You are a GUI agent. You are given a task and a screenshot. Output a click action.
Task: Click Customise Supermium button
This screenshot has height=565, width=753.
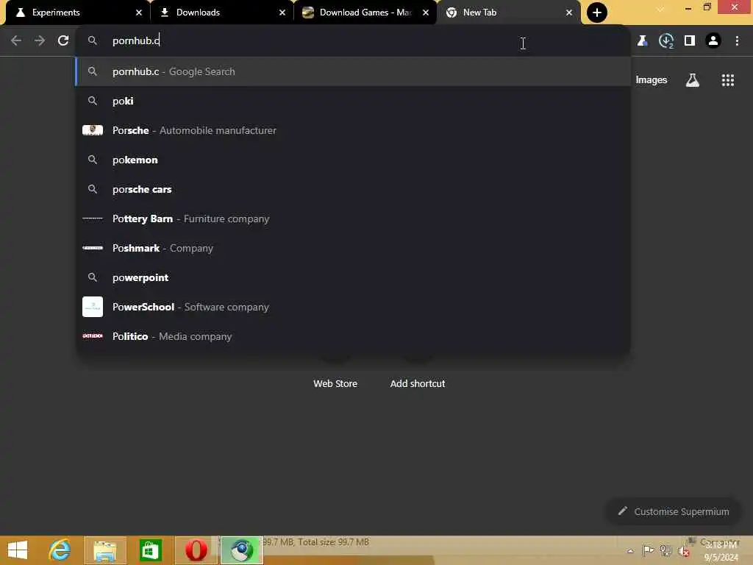pos(673,511)
